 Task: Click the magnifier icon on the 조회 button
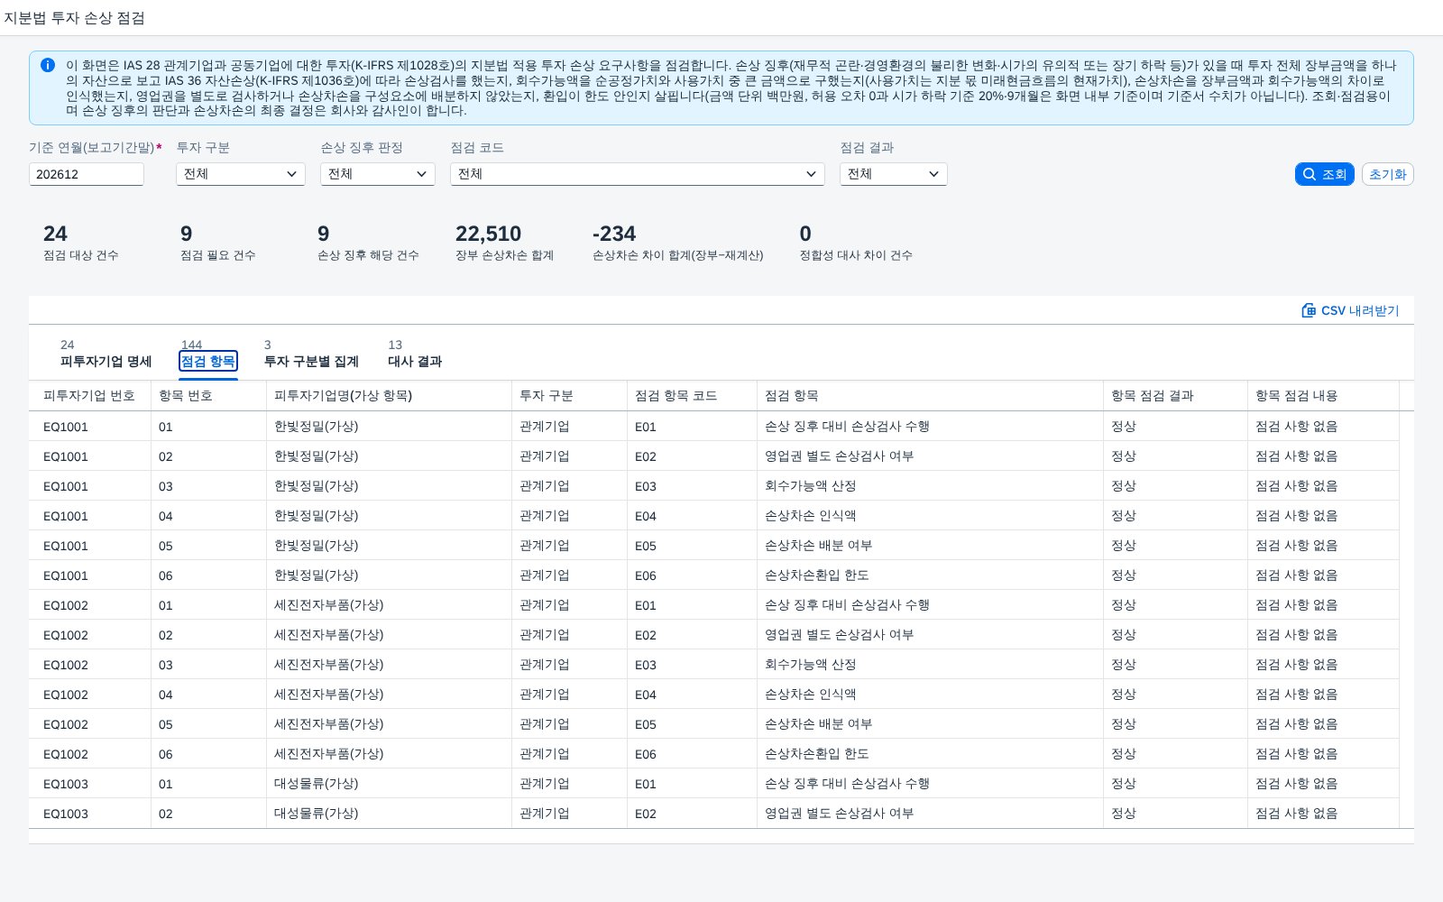pos(1310,174)
